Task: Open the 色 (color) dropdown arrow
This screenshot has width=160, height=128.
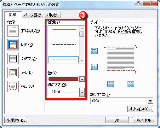Action: (x=82, y=79)
